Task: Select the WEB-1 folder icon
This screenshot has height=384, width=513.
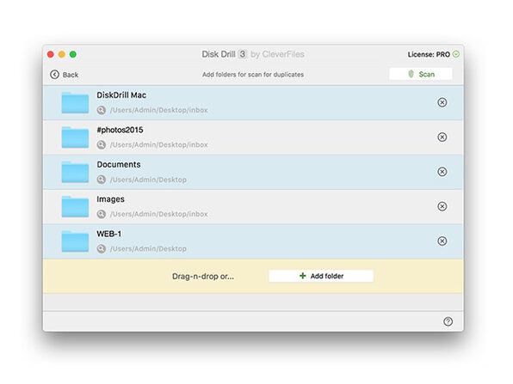Action: pyautogui.click(x=75, y=241)
